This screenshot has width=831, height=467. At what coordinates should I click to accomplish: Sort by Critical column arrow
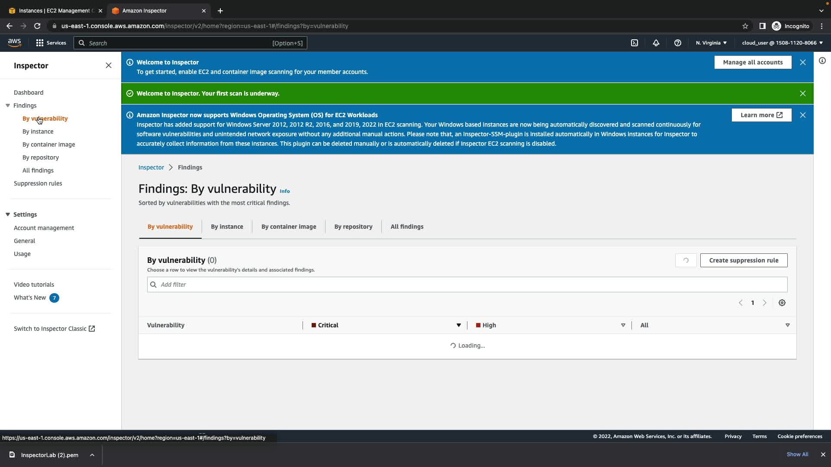coord(458,325)
